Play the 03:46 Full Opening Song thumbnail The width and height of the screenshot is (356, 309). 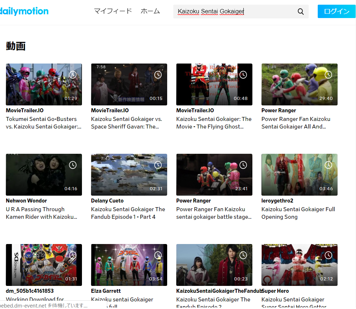click(x=299, y=175)
